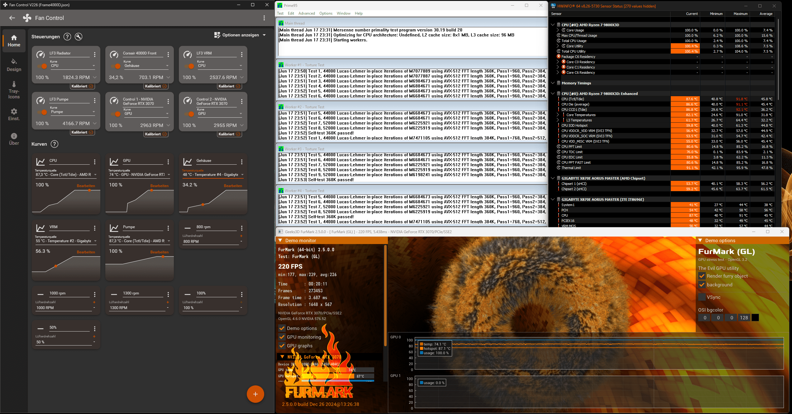Uncheck FurMark GPU monitoring checkbox
792x414 pixels.
click(282, 337)
